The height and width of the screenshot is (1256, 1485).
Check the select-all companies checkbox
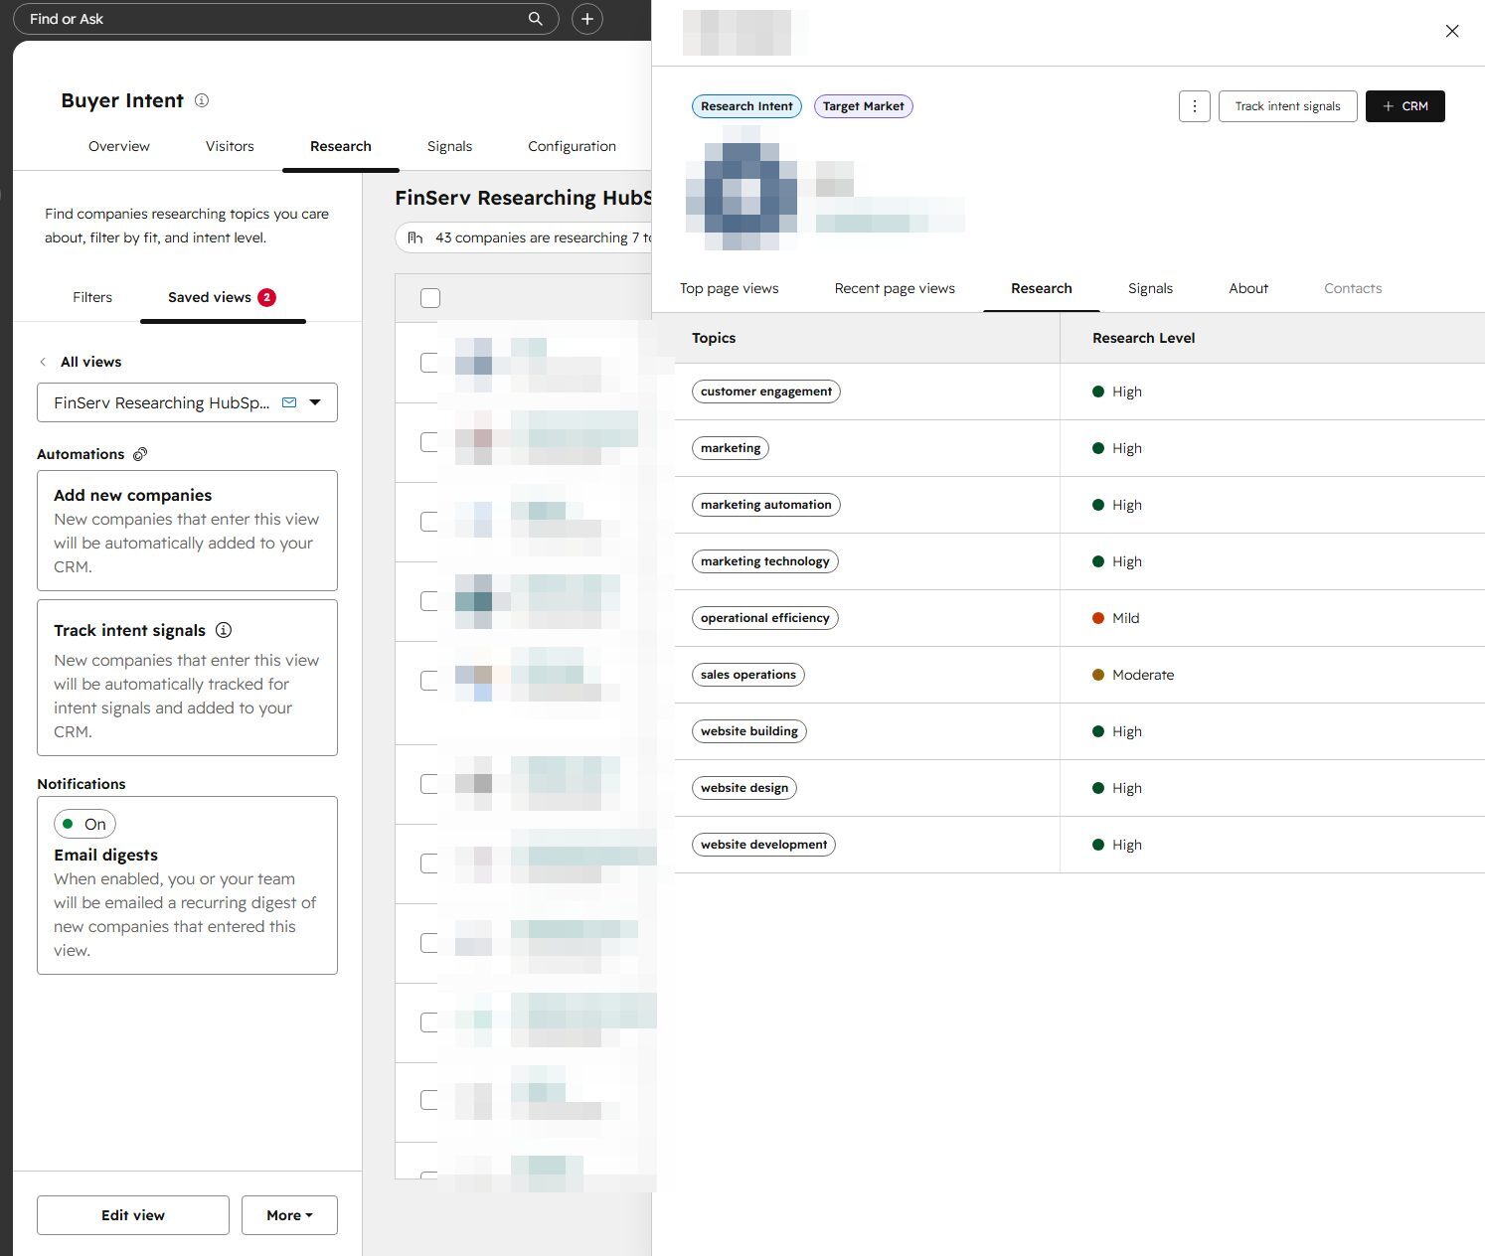[430, 298]
